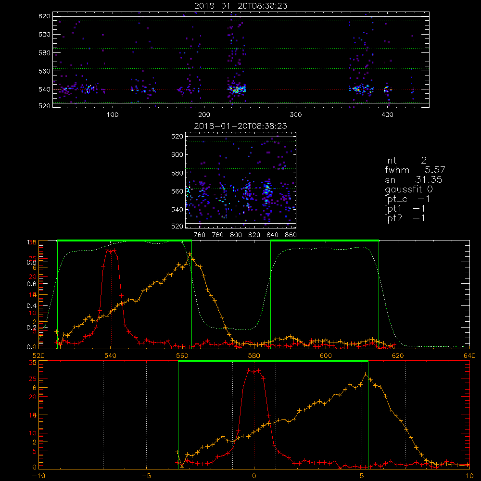The width and height of the screenshot is (481, 481).
Task: Click the small middle spectral image panel
Action: (x=241, y=180)
